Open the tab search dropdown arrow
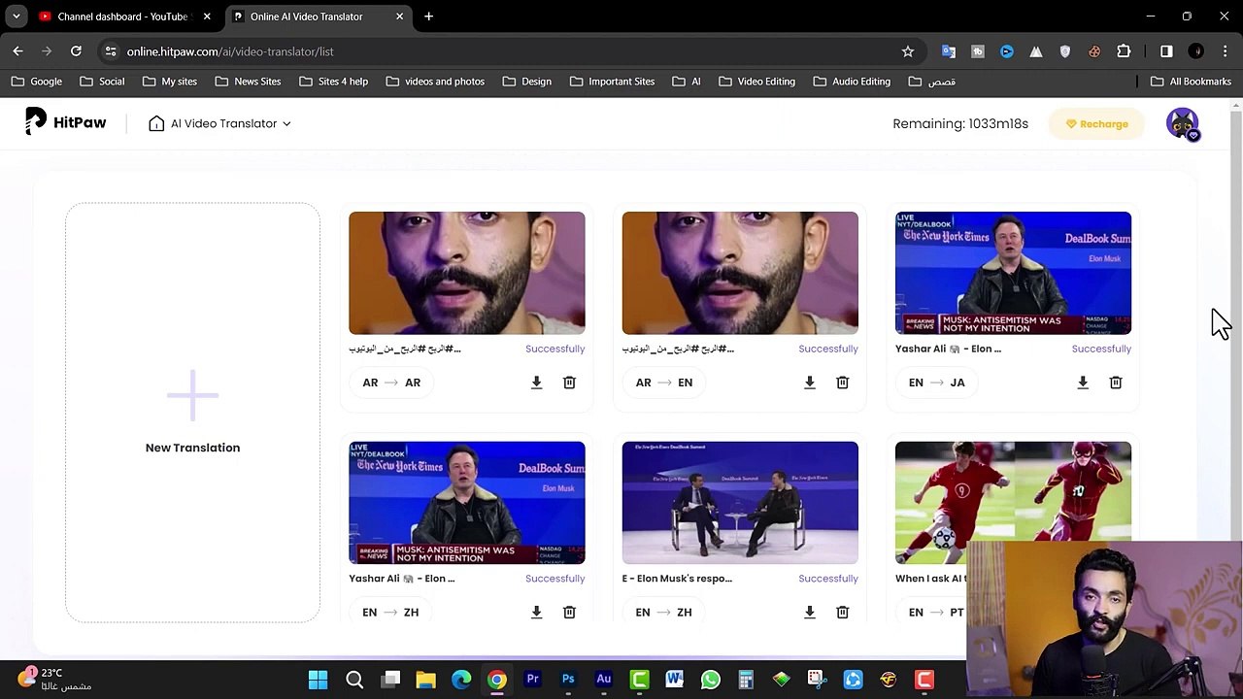This screenshot has height=699, width=1243. click(x=17, y=17)
